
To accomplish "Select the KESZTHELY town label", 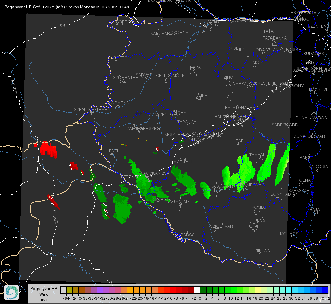I will [x=176, y=134].
